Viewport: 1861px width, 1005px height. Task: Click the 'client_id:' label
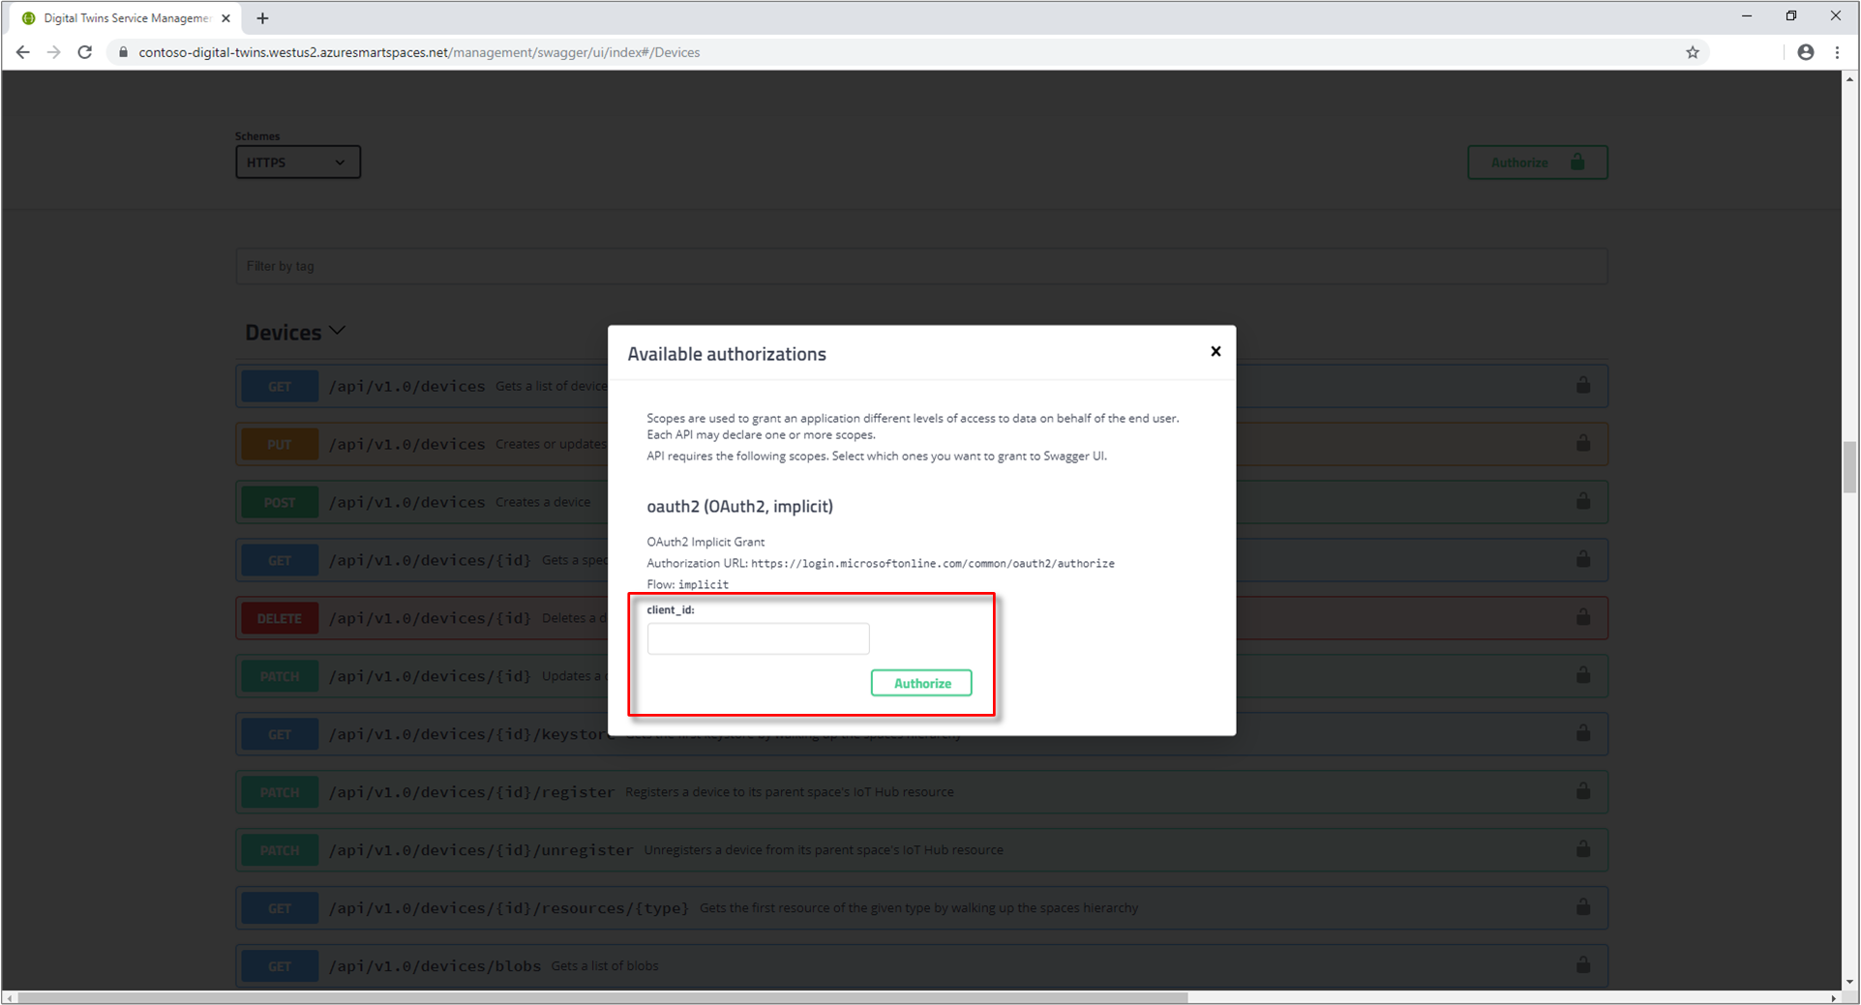tap(671, 609)
